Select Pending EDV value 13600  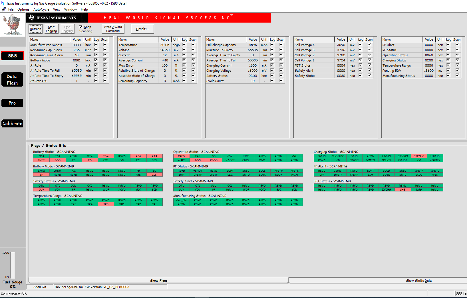(429, 71)
